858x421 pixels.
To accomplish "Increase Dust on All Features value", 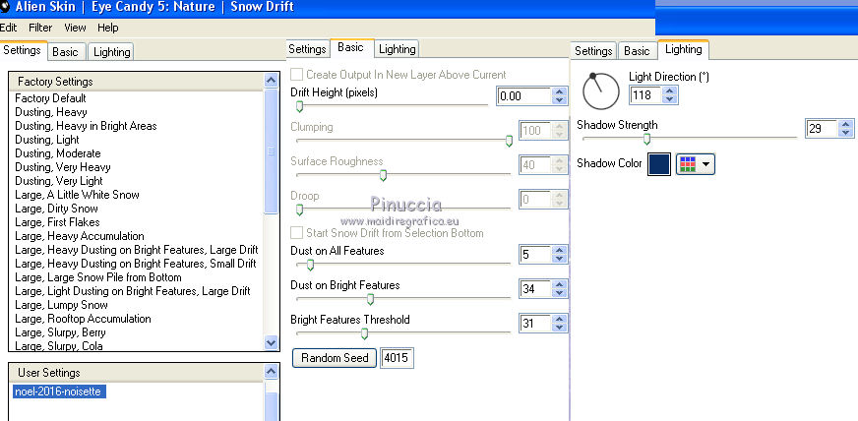I will click(559, 250).
